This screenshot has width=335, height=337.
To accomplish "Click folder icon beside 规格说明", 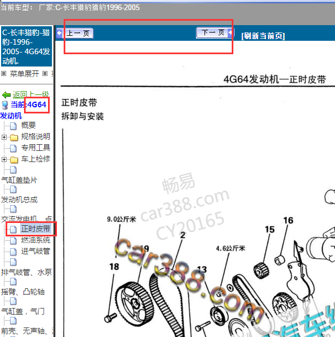I will [14, 137].
